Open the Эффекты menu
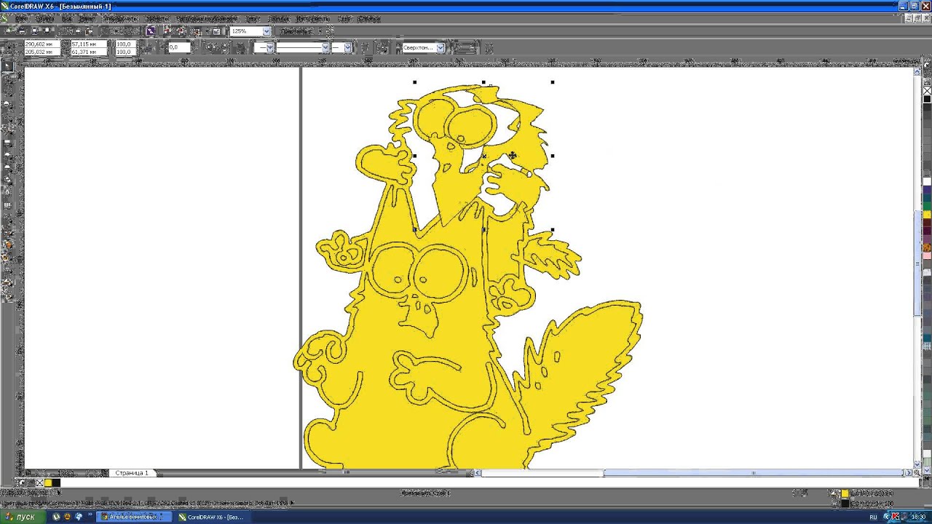The image size is (932, 524). point(157,19)
